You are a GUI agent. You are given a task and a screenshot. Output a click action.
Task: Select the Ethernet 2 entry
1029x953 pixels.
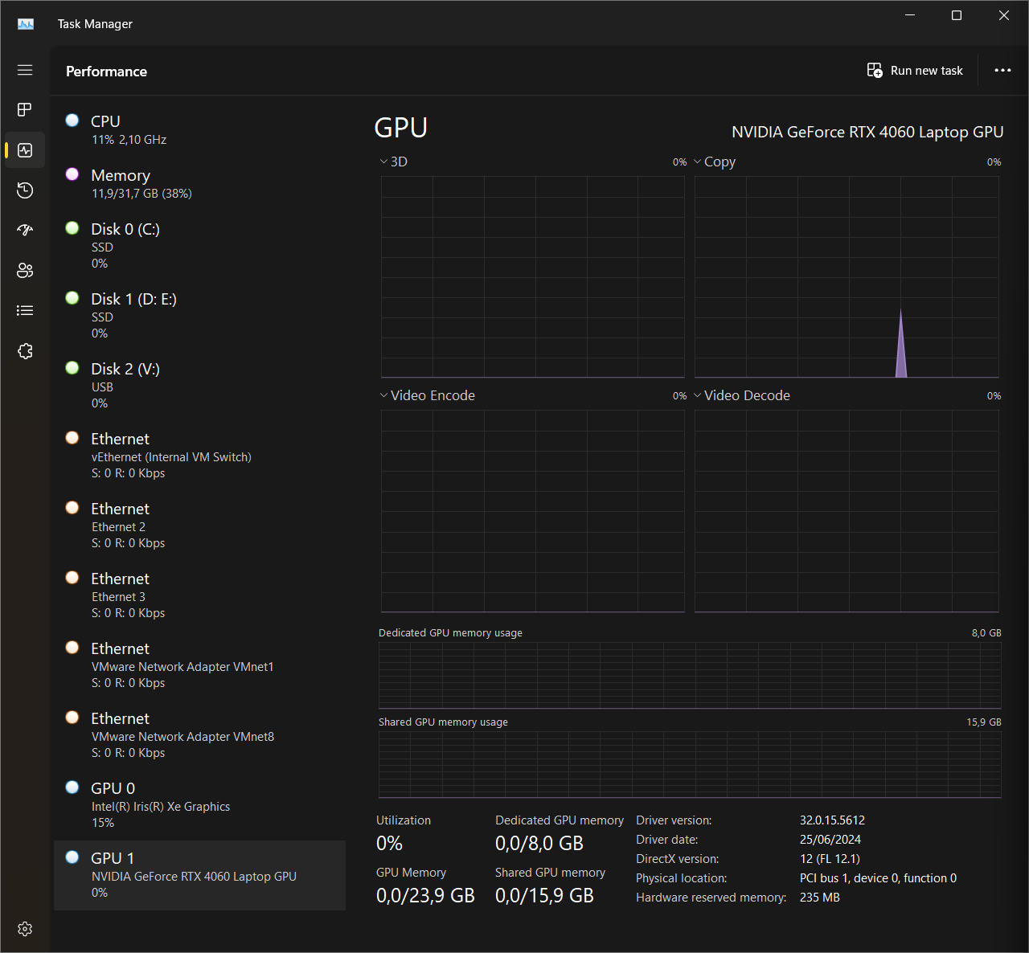coord(199,525)
